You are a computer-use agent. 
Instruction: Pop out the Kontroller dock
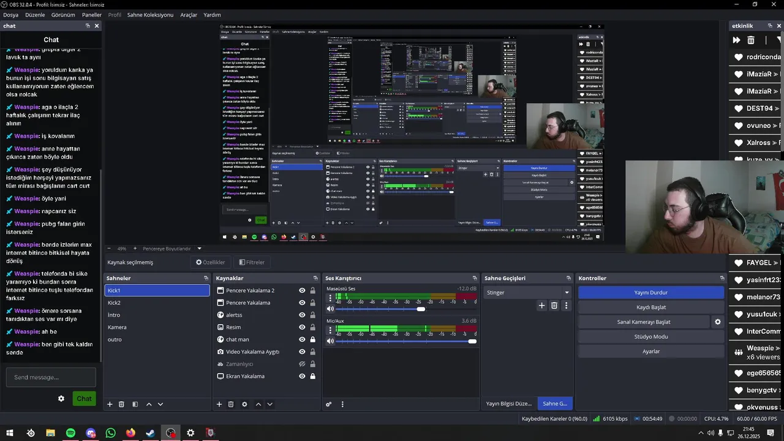click(x=722, y=278)
